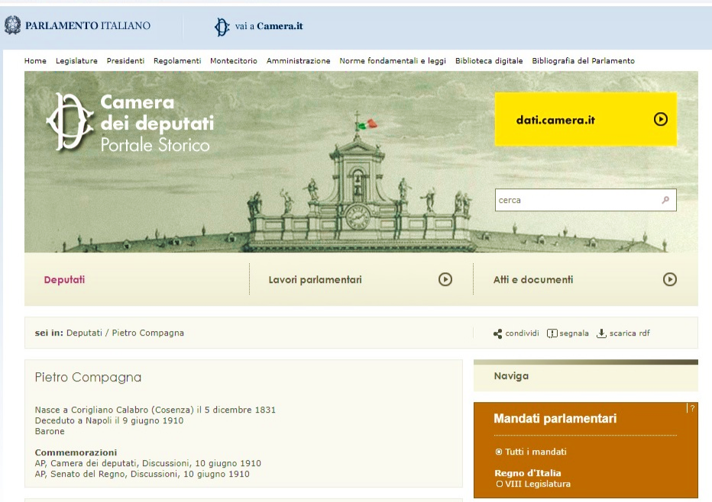Click the Camera.it logo icon in top bar
Image resolution: width=712 pixels, height=502 pixels.
pyautogui.click(x=222, y=27)
